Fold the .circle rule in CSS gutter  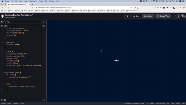click(x=3, y=51)
